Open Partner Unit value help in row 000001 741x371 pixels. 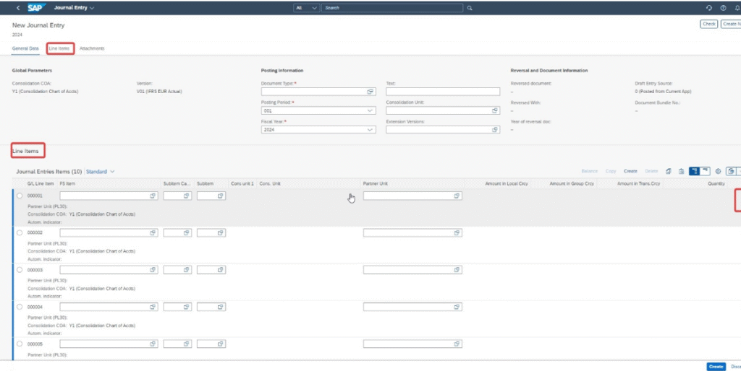click(x=457, y=196)
